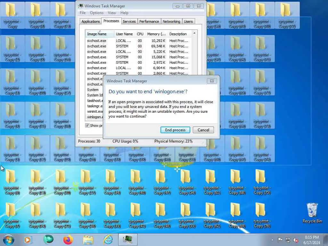The width and height of the screenshot is (328, 246).
Task: Select folder tytyyttrt - Copy (62)
Action: 212,216
